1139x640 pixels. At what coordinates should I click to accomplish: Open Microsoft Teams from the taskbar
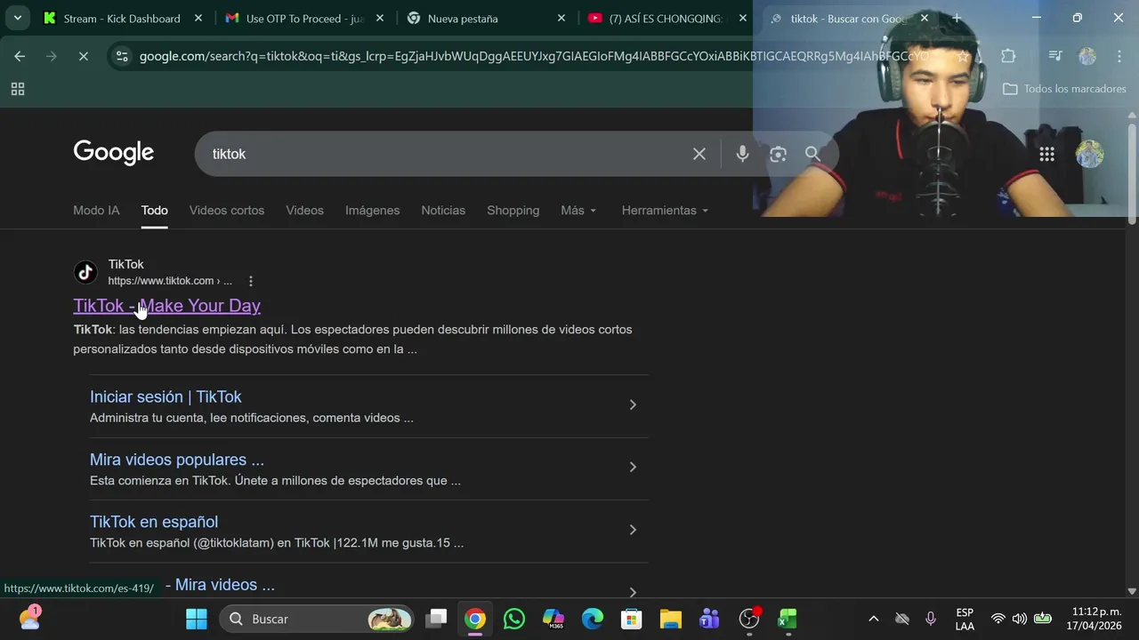pos(709,619)
